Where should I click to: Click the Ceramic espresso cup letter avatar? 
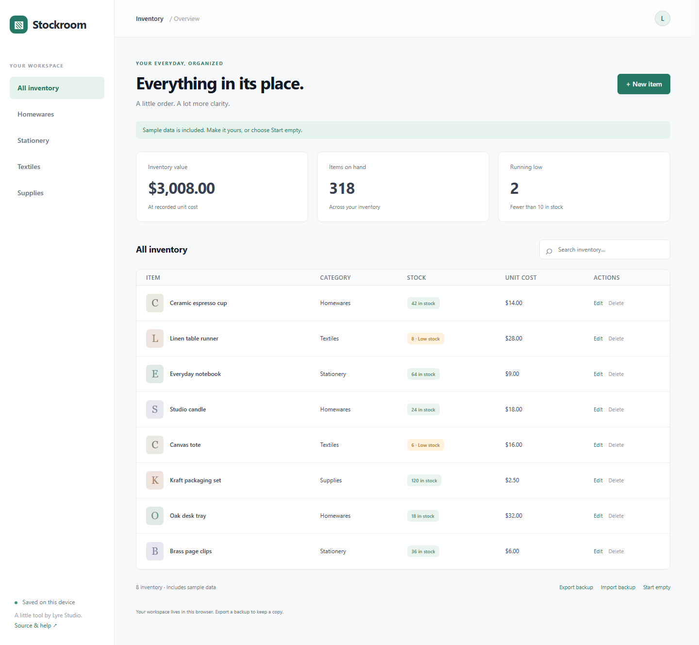(155, 303)
